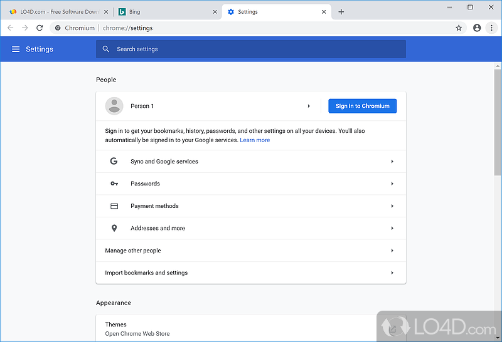Click the page vertical scrollbar thumb
Screen dimensions: 502x342
point(497,122)
